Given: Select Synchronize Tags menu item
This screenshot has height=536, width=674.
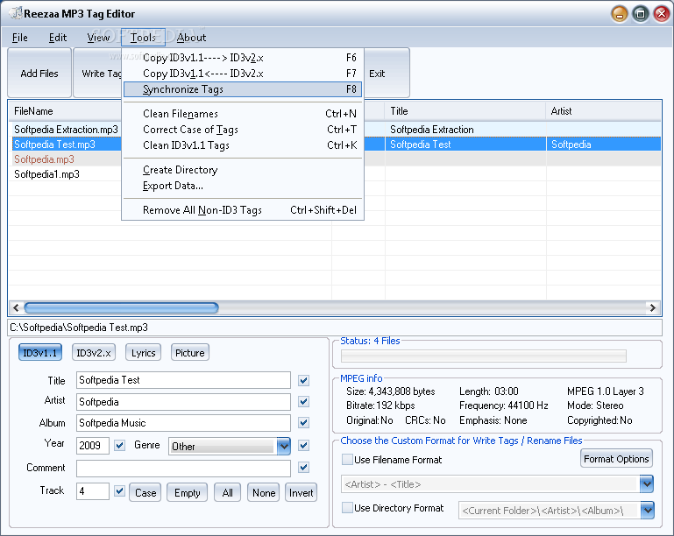Looking at the screenshot, I should (243, 89).
